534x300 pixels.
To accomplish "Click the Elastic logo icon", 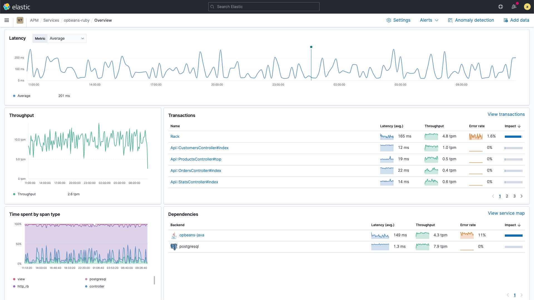I will [x=7, y=7].
